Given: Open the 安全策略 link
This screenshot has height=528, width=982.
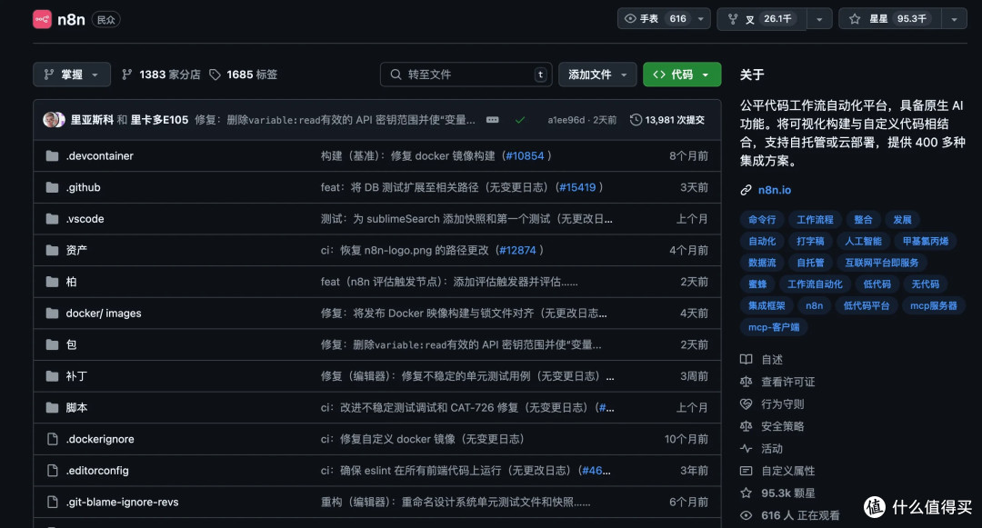Looking at the screenshot, I should tap(782, 426).
